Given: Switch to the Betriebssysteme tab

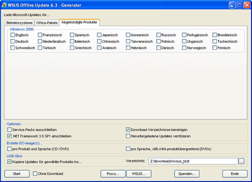Looking at the screenshot, I should point(19,23).
